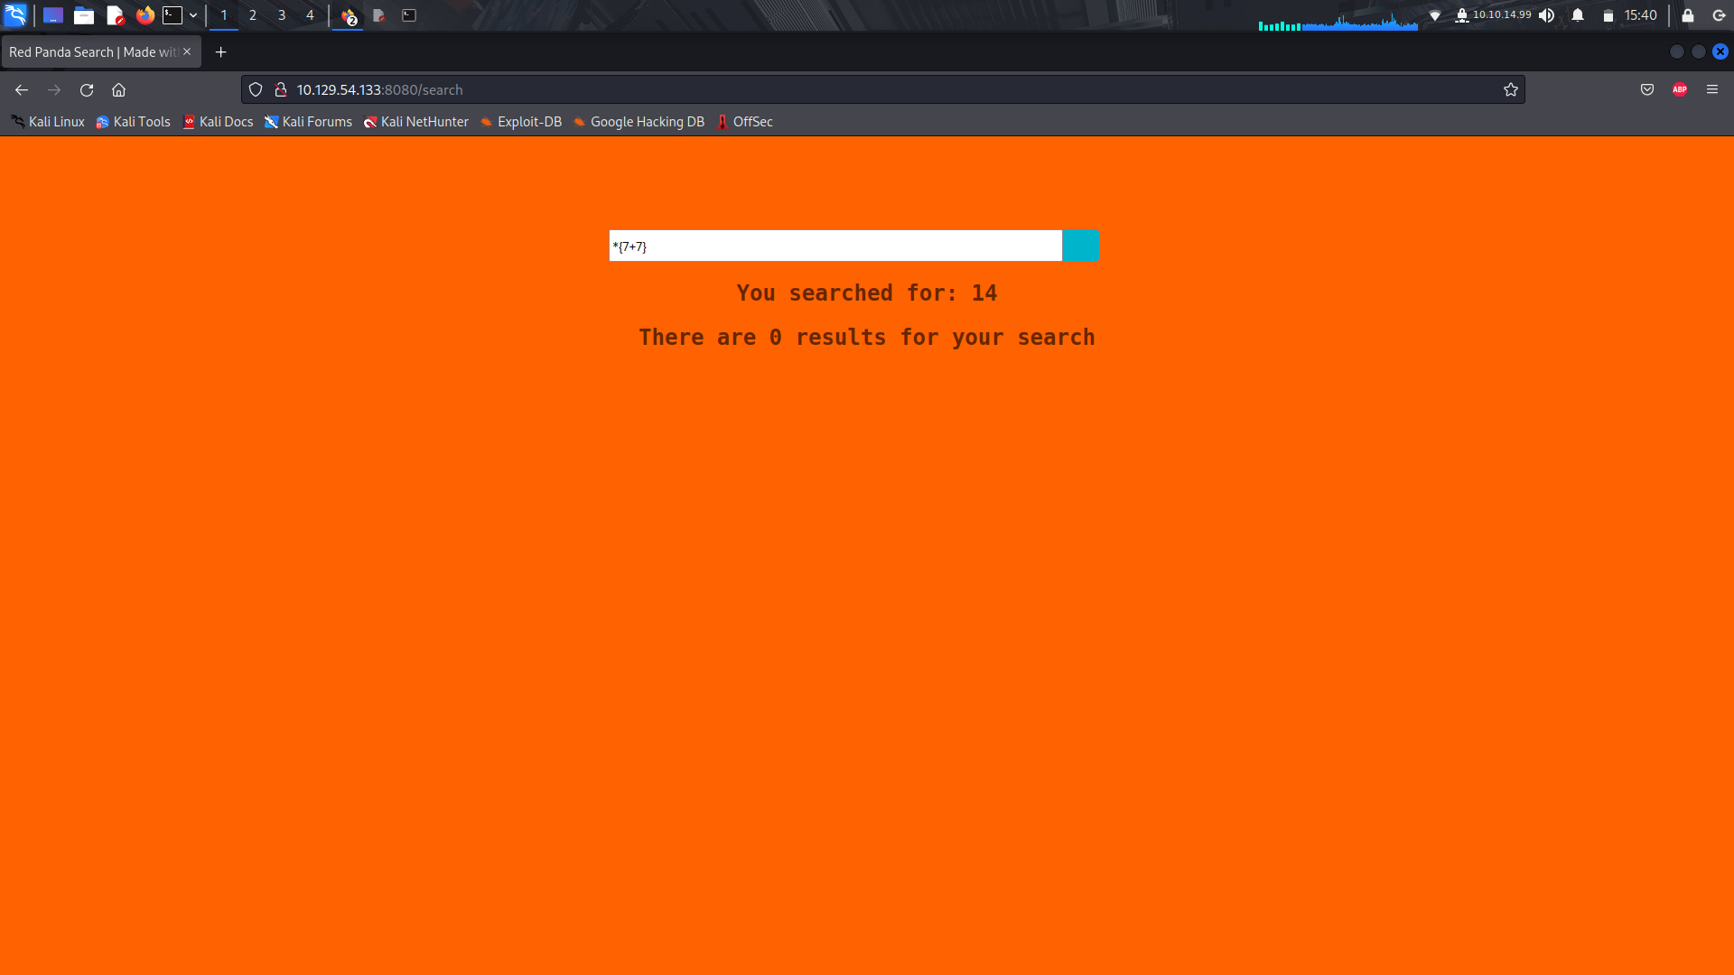Open the Firefox hamburger menu

[1712, 89]
